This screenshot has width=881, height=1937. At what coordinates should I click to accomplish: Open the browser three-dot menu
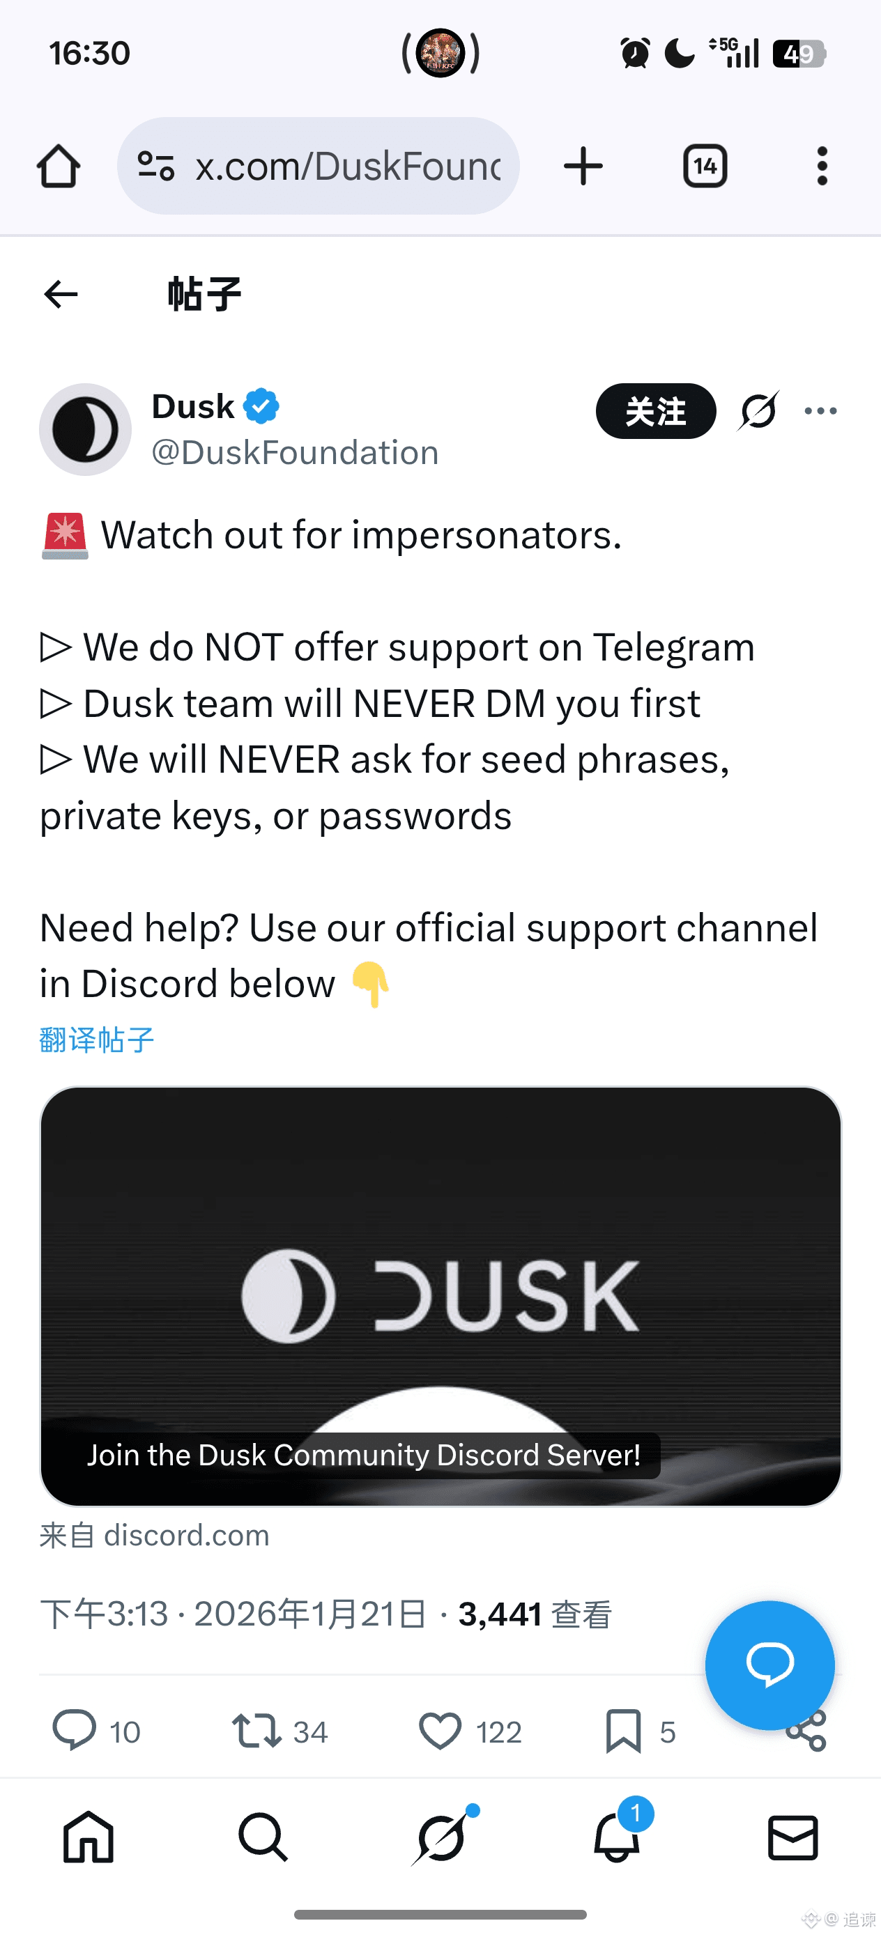coord(822,167)
